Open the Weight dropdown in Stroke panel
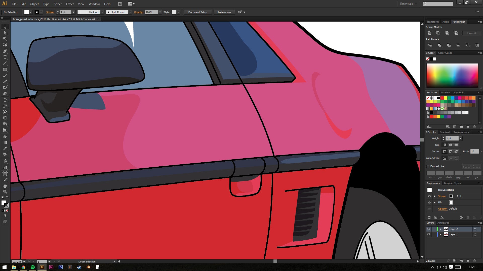The height and width of the screenshot is (271, 483). (461, 139)
